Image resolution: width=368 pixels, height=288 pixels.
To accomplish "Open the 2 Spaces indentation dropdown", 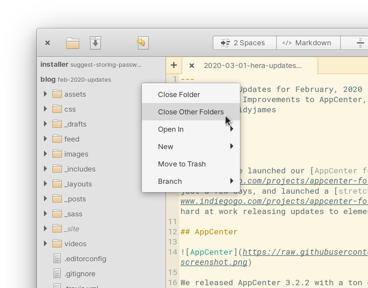I will pos(245,43).
